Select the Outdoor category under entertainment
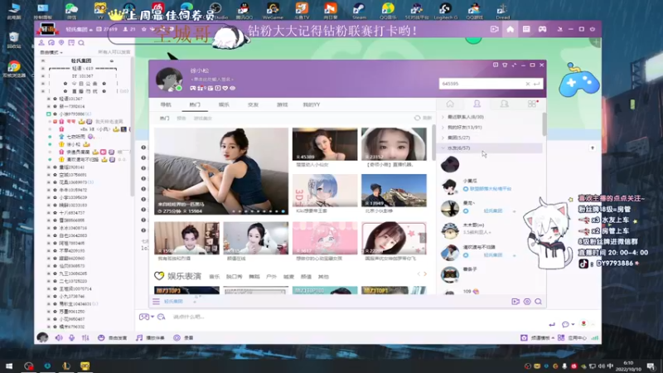 (x=271, y=277)
